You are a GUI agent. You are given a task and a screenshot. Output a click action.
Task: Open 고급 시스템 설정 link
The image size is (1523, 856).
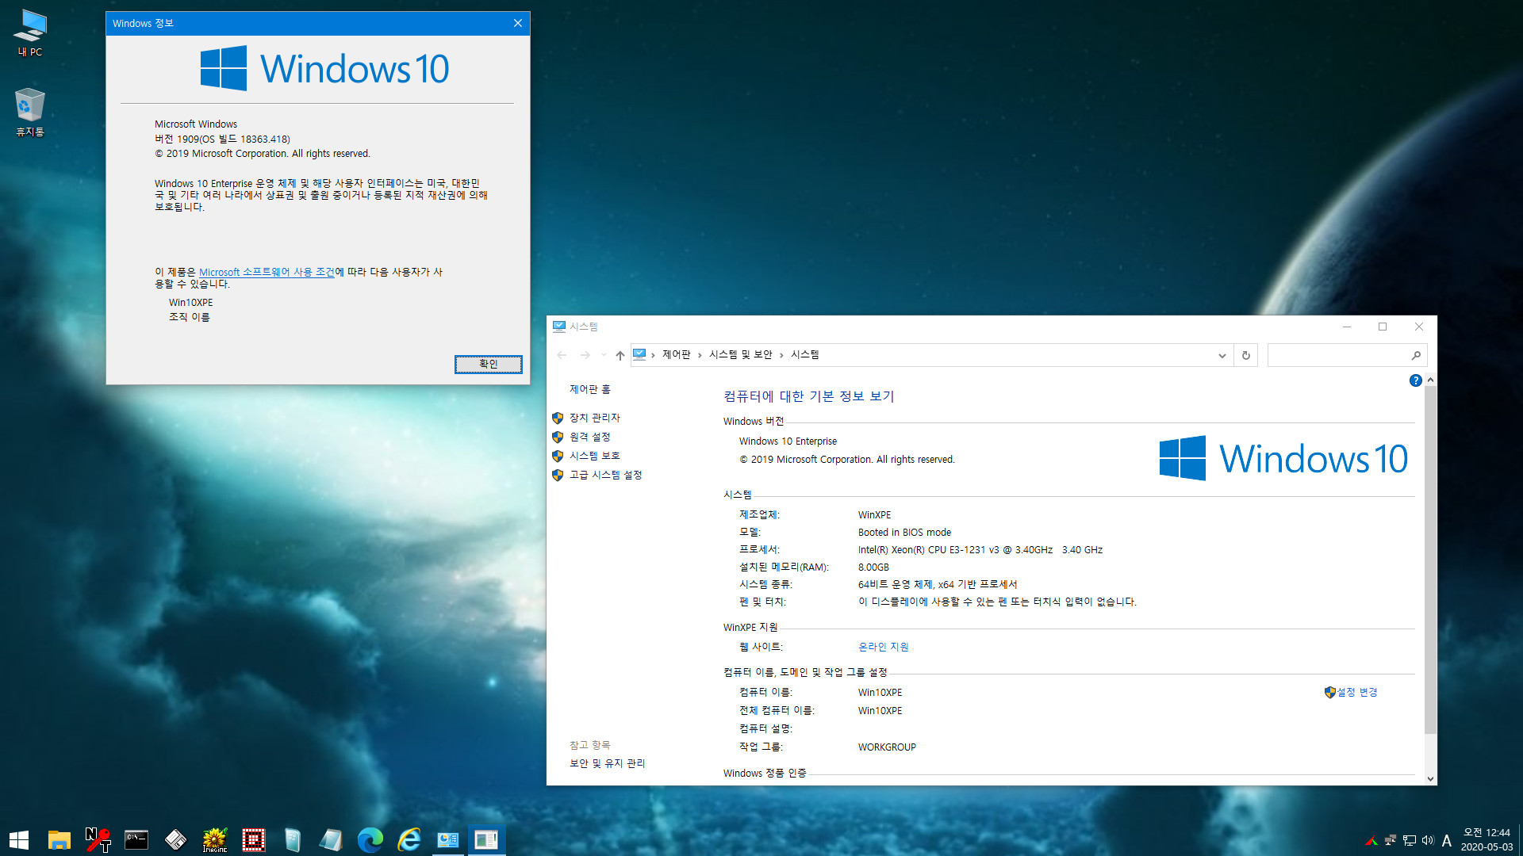coord(606,475)
